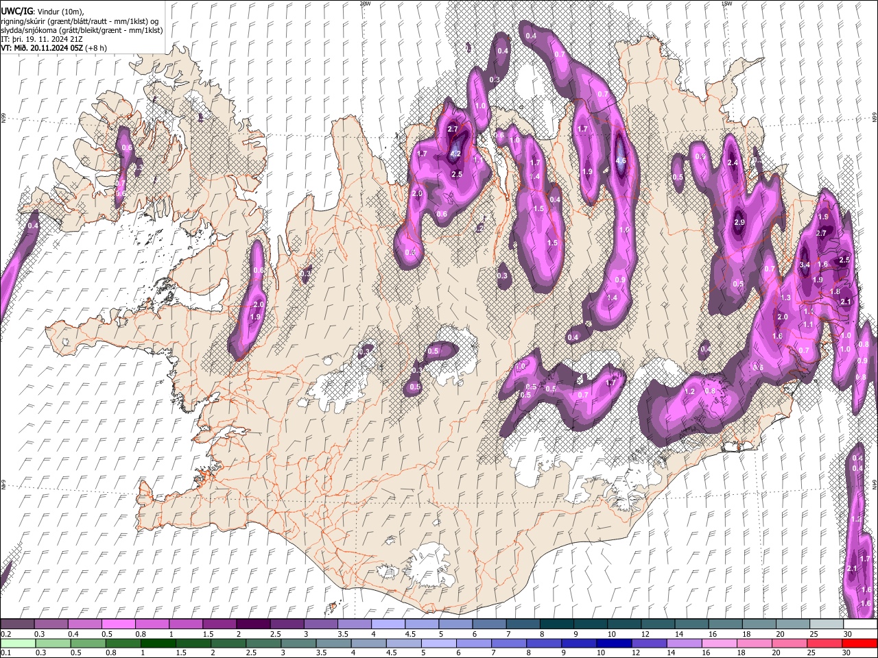The width and height of the screenshot is (878, 658).
Task: Select the rain scale swatch between 0.1 and 0.3
Action: [17, 643]
